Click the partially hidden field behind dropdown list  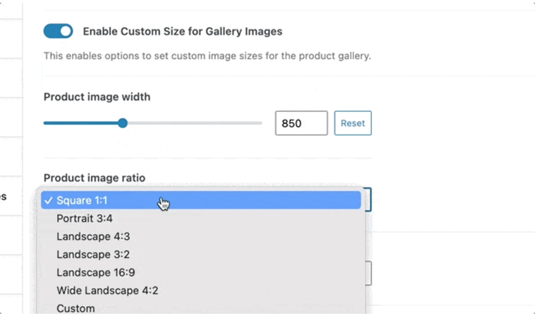pos(369,273)
